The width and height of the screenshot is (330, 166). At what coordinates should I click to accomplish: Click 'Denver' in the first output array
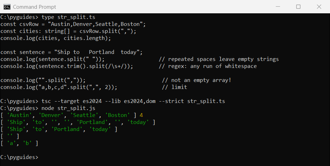tap(51, 115)
